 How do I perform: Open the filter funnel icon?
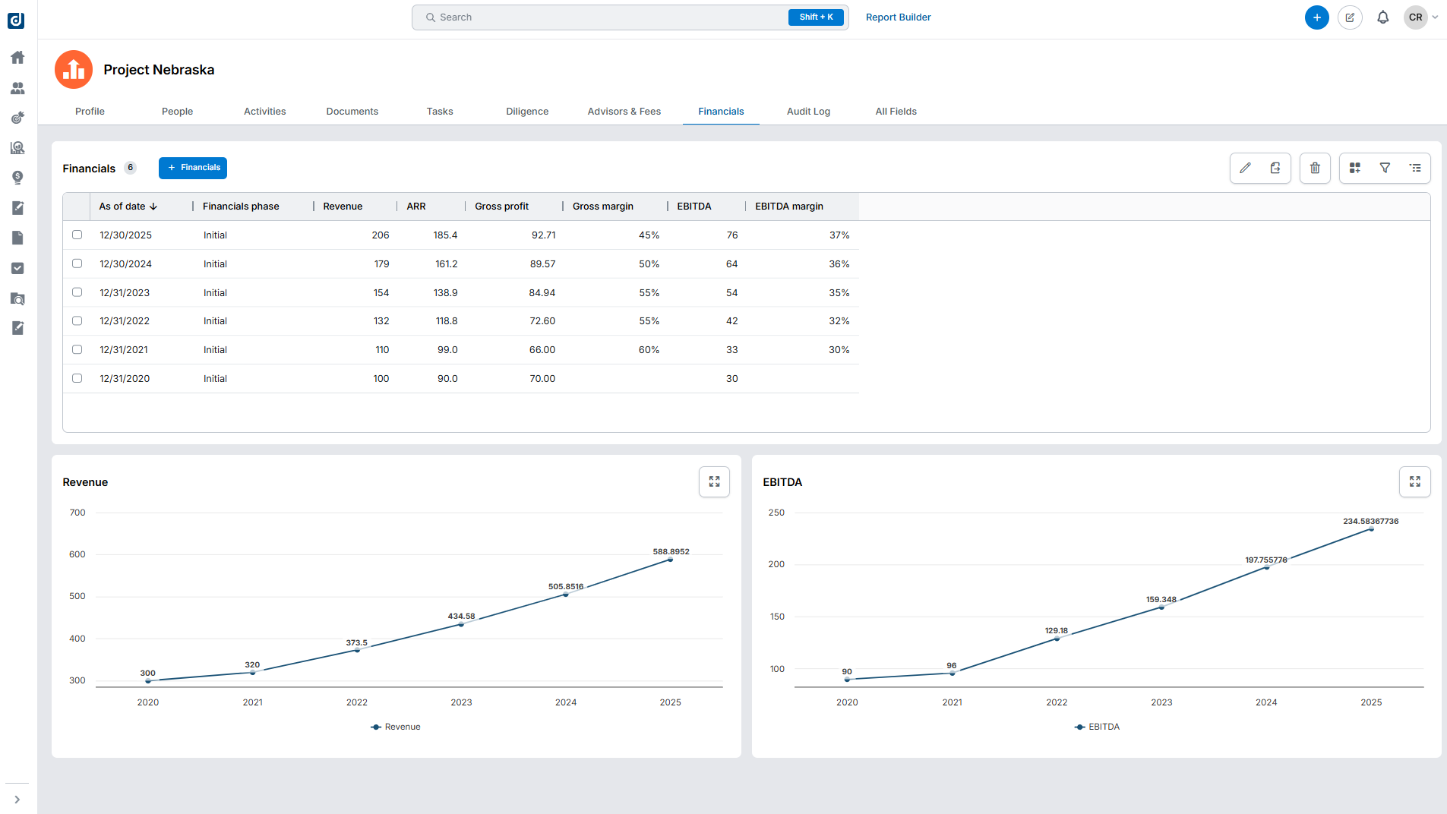[1385, 168]
